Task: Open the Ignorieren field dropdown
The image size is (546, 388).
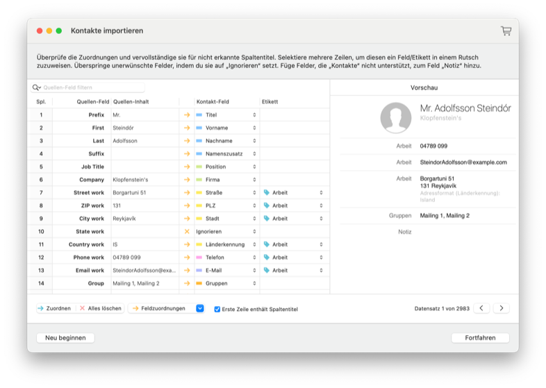Action: [226, 231]
